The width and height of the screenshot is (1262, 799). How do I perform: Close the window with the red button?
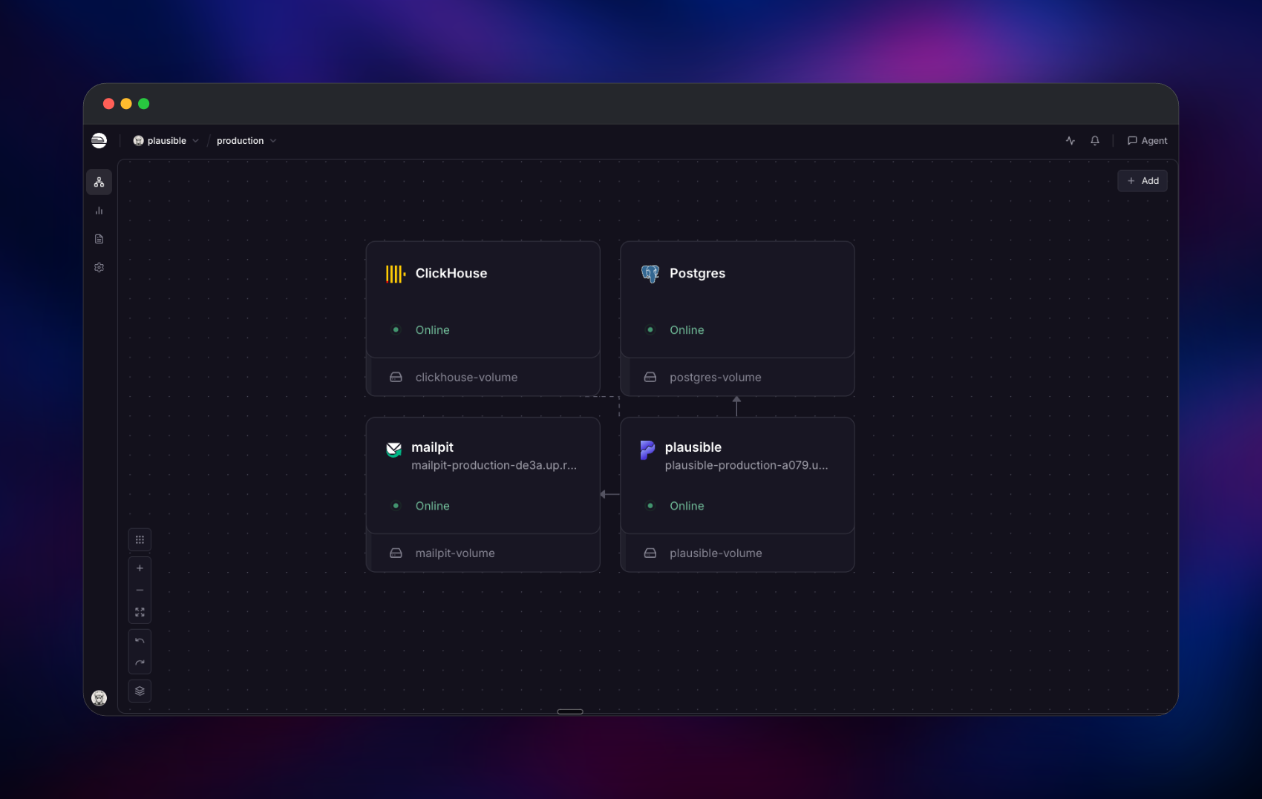coord(108,104)
